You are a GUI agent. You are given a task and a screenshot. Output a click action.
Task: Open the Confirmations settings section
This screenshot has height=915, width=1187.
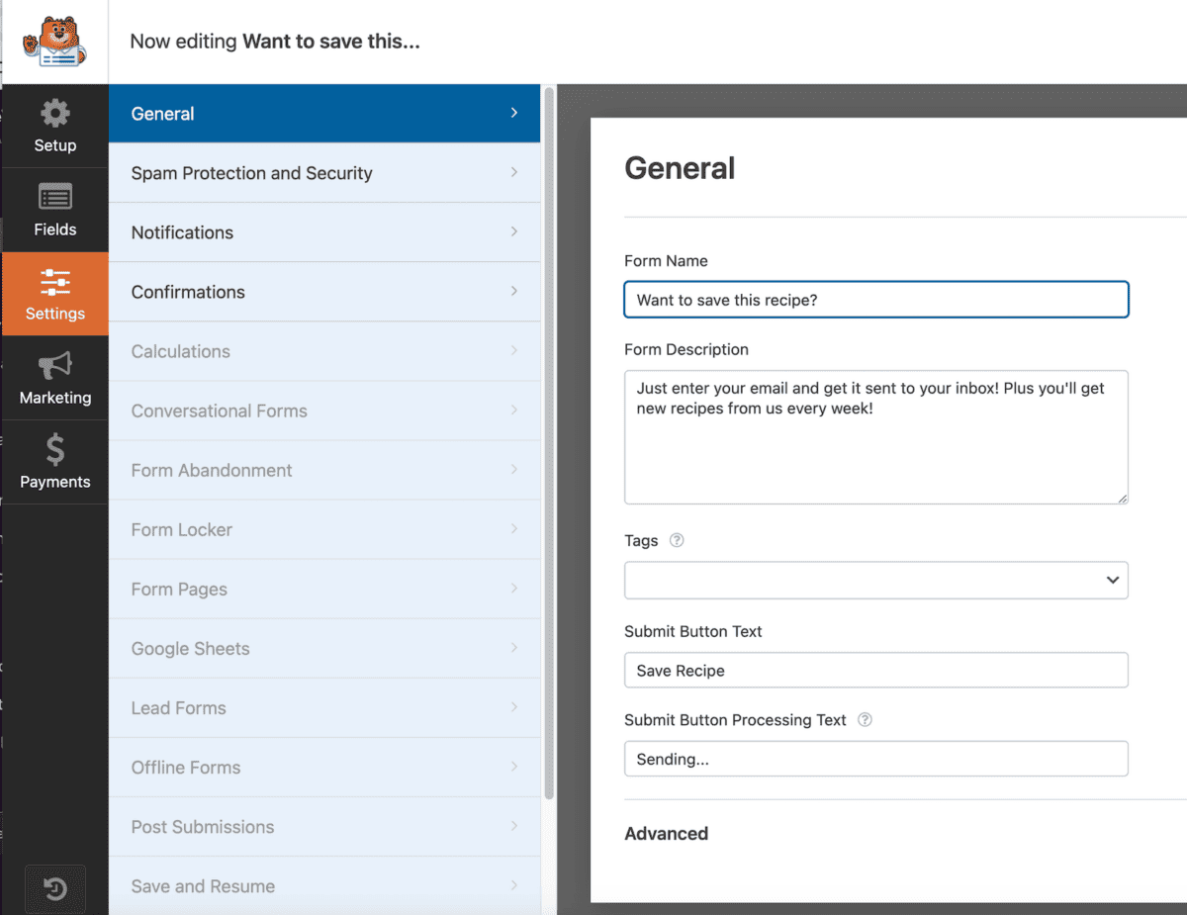[x=324, y=292]
